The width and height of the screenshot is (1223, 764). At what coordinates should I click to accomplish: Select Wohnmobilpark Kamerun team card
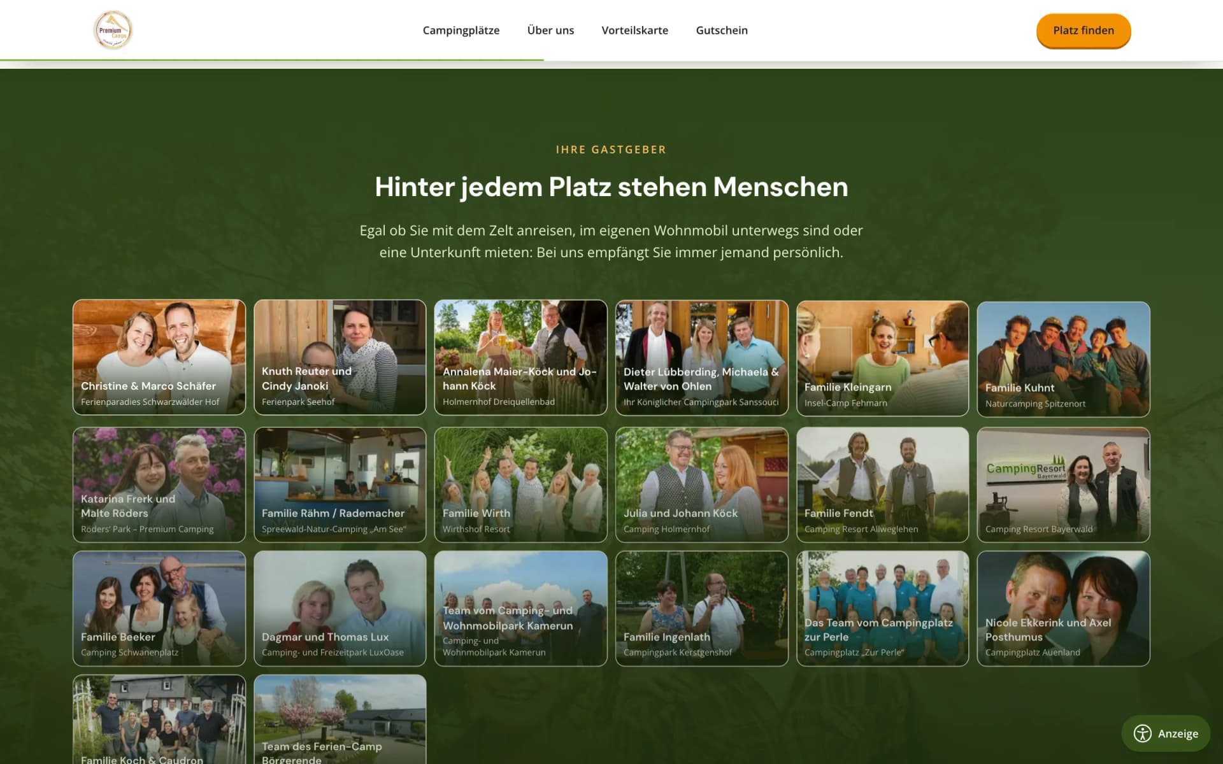click(x=521, y=609)
